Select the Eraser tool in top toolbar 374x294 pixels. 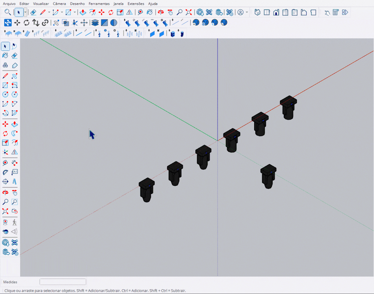coord(33,12)
